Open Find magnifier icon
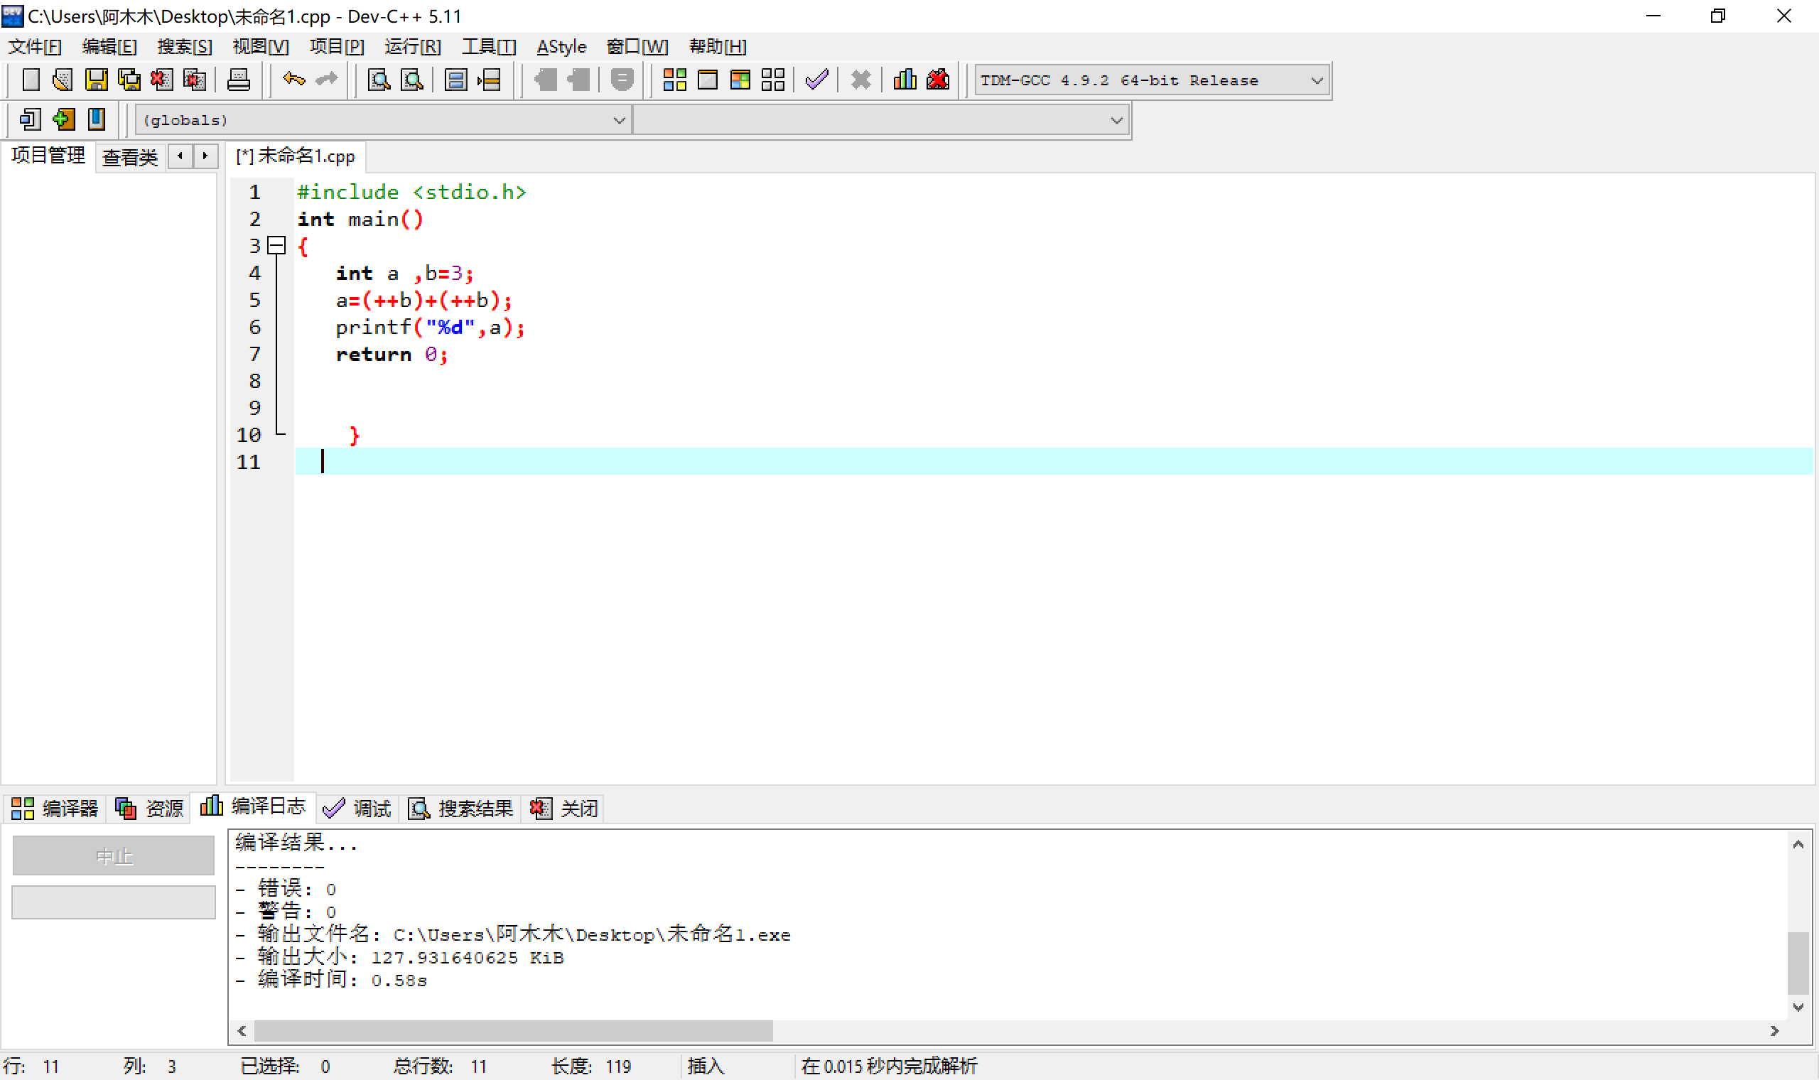This screenshot has width=1819, height=1080. (379, 80)
